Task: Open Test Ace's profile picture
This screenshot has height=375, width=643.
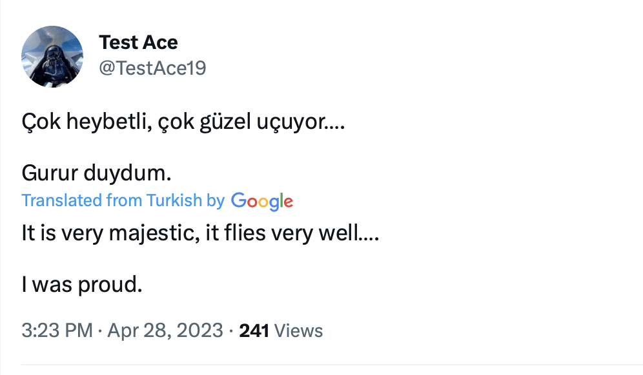Action: [52, 57]
